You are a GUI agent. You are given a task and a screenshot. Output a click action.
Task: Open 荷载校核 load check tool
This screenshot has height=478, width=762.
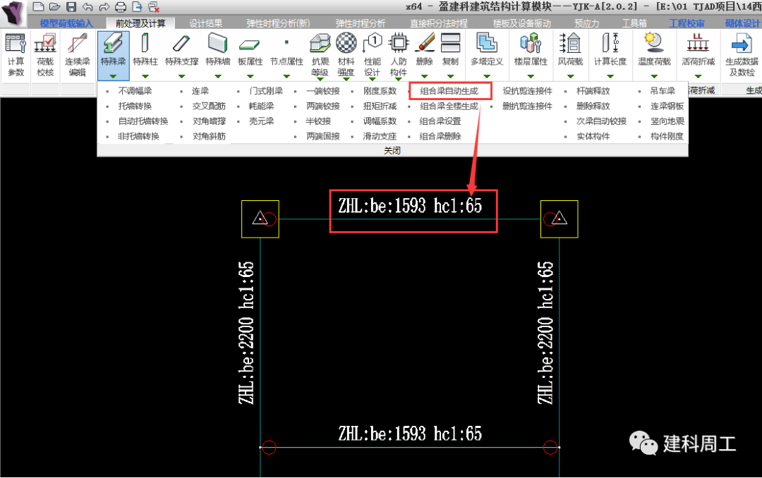[45, 55]
